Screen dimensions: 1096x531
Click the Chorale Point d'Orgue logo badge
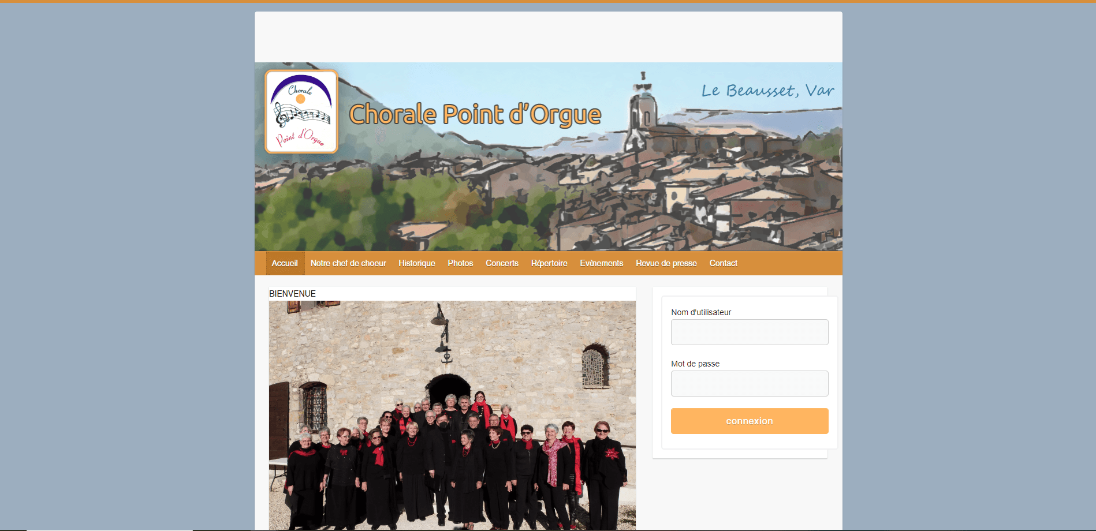pos(301,111)
